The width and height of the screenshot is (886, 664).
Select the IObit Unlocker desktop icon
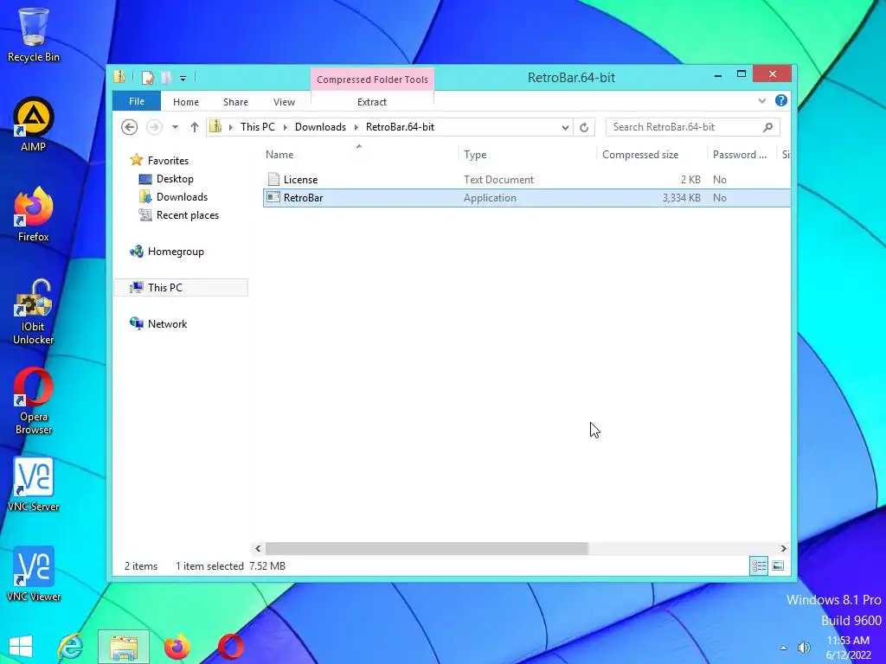pyautogui.click(x=34, y=311)
